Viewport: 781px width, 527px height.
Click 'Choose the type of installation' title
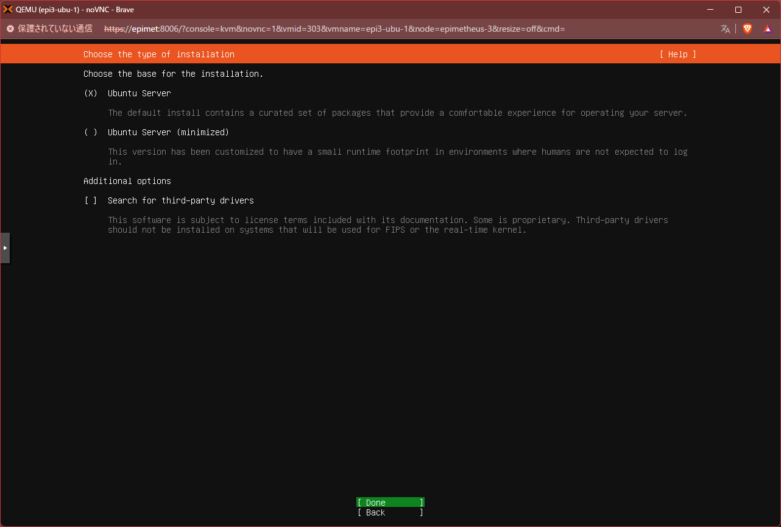159,54
